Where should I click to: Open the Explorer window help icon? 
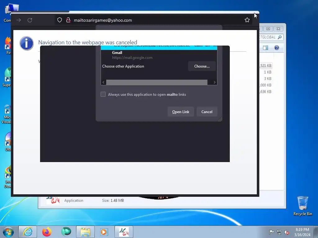pos(277,48)
